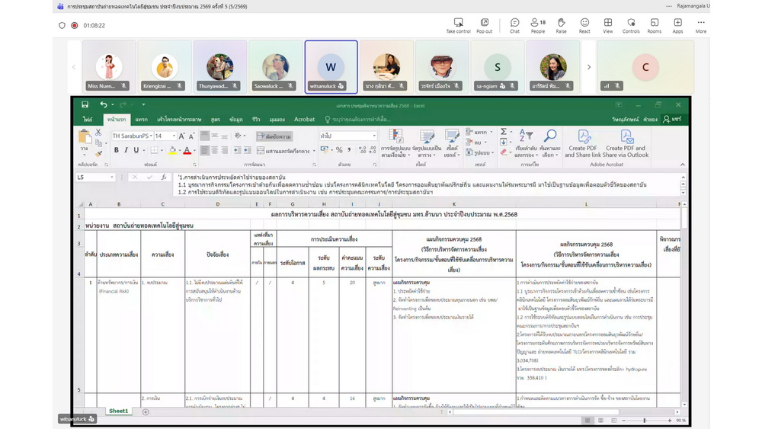Viewport: 762px width, 429px height.
Task: Open the TH SarabunPSK font dropdown
Action: point(150,136)
